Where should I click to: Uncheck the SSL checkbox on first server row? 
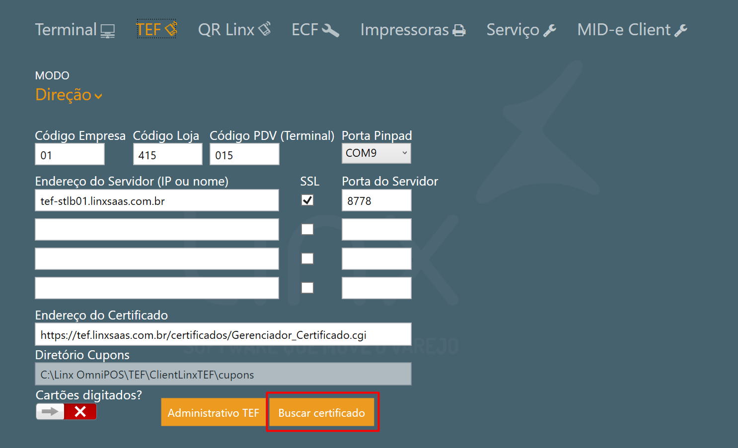point(307,200)
